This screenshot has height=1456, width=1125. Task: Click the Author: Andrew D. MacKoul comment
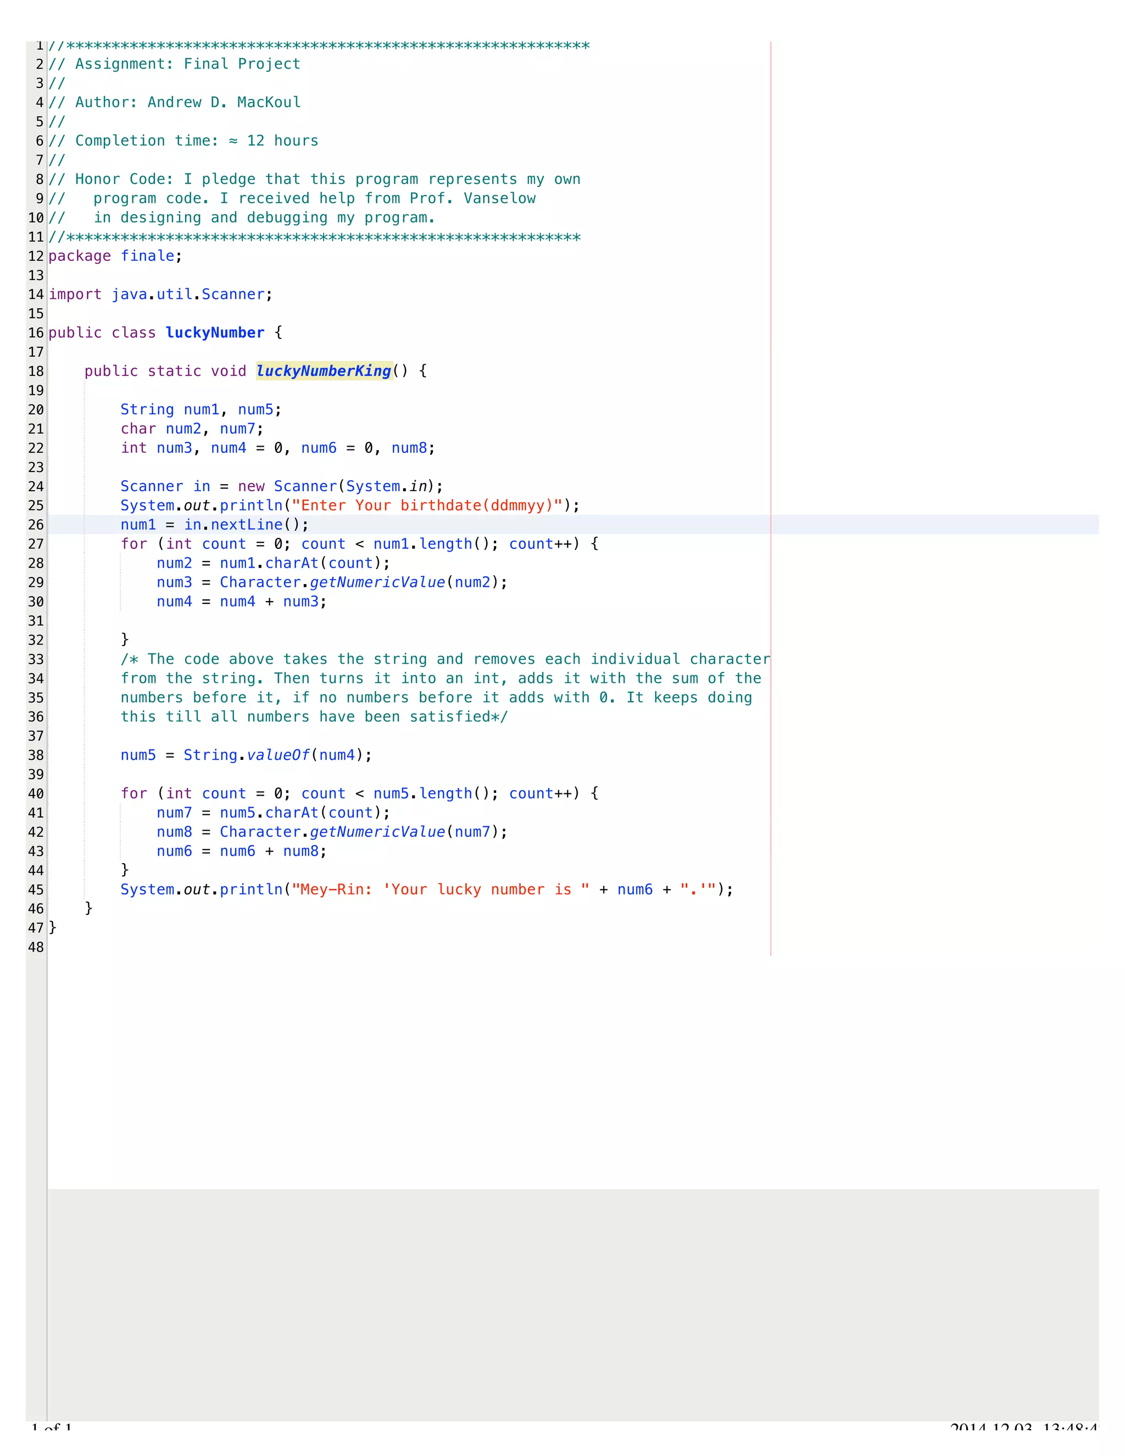point(175,103)
